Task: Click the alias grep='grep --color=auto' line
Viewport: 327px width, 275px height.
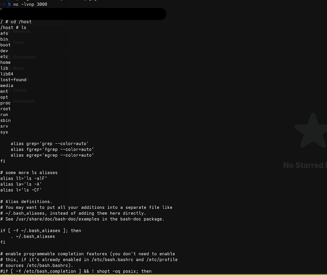Action: (x=49, y=144)
